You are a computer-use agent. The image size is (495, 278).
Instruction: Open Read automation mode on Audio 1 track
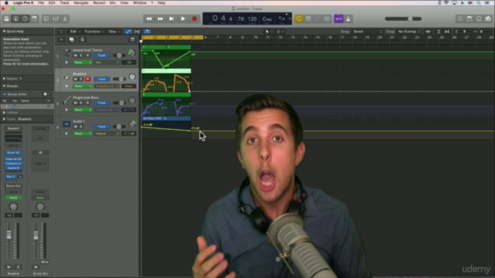83,134
